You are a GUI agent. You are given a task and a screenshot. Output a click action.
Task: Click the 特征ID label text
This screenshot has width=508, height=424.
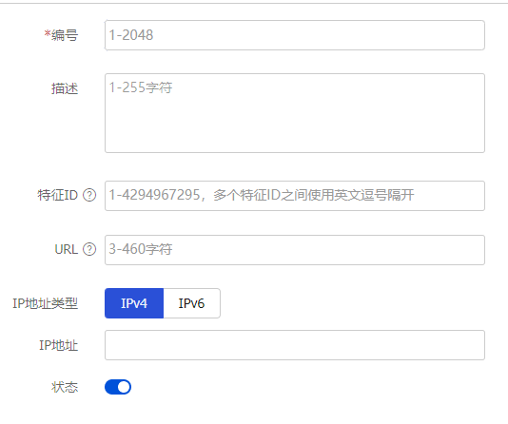(58, 195)
